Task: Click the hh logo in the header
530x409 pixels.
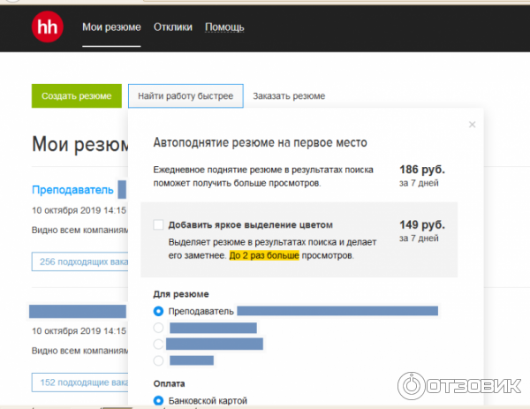Action: point(46,27)
